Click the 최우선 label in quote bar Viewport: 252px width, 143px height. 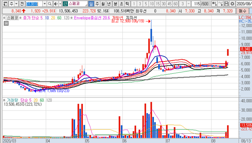[x=141, y=11]
